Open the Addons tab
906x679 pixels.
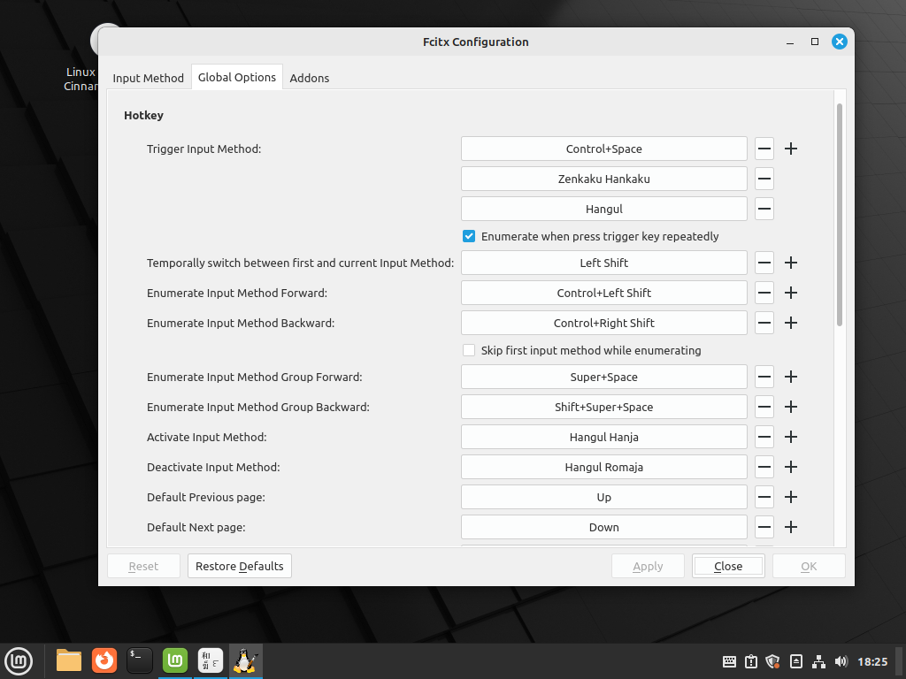pyautogui.click(x=309, y=78)
